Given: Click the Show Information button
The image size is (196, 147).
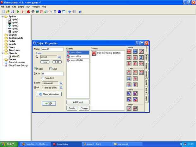Looking at the screenshot, I should point(49,94).
